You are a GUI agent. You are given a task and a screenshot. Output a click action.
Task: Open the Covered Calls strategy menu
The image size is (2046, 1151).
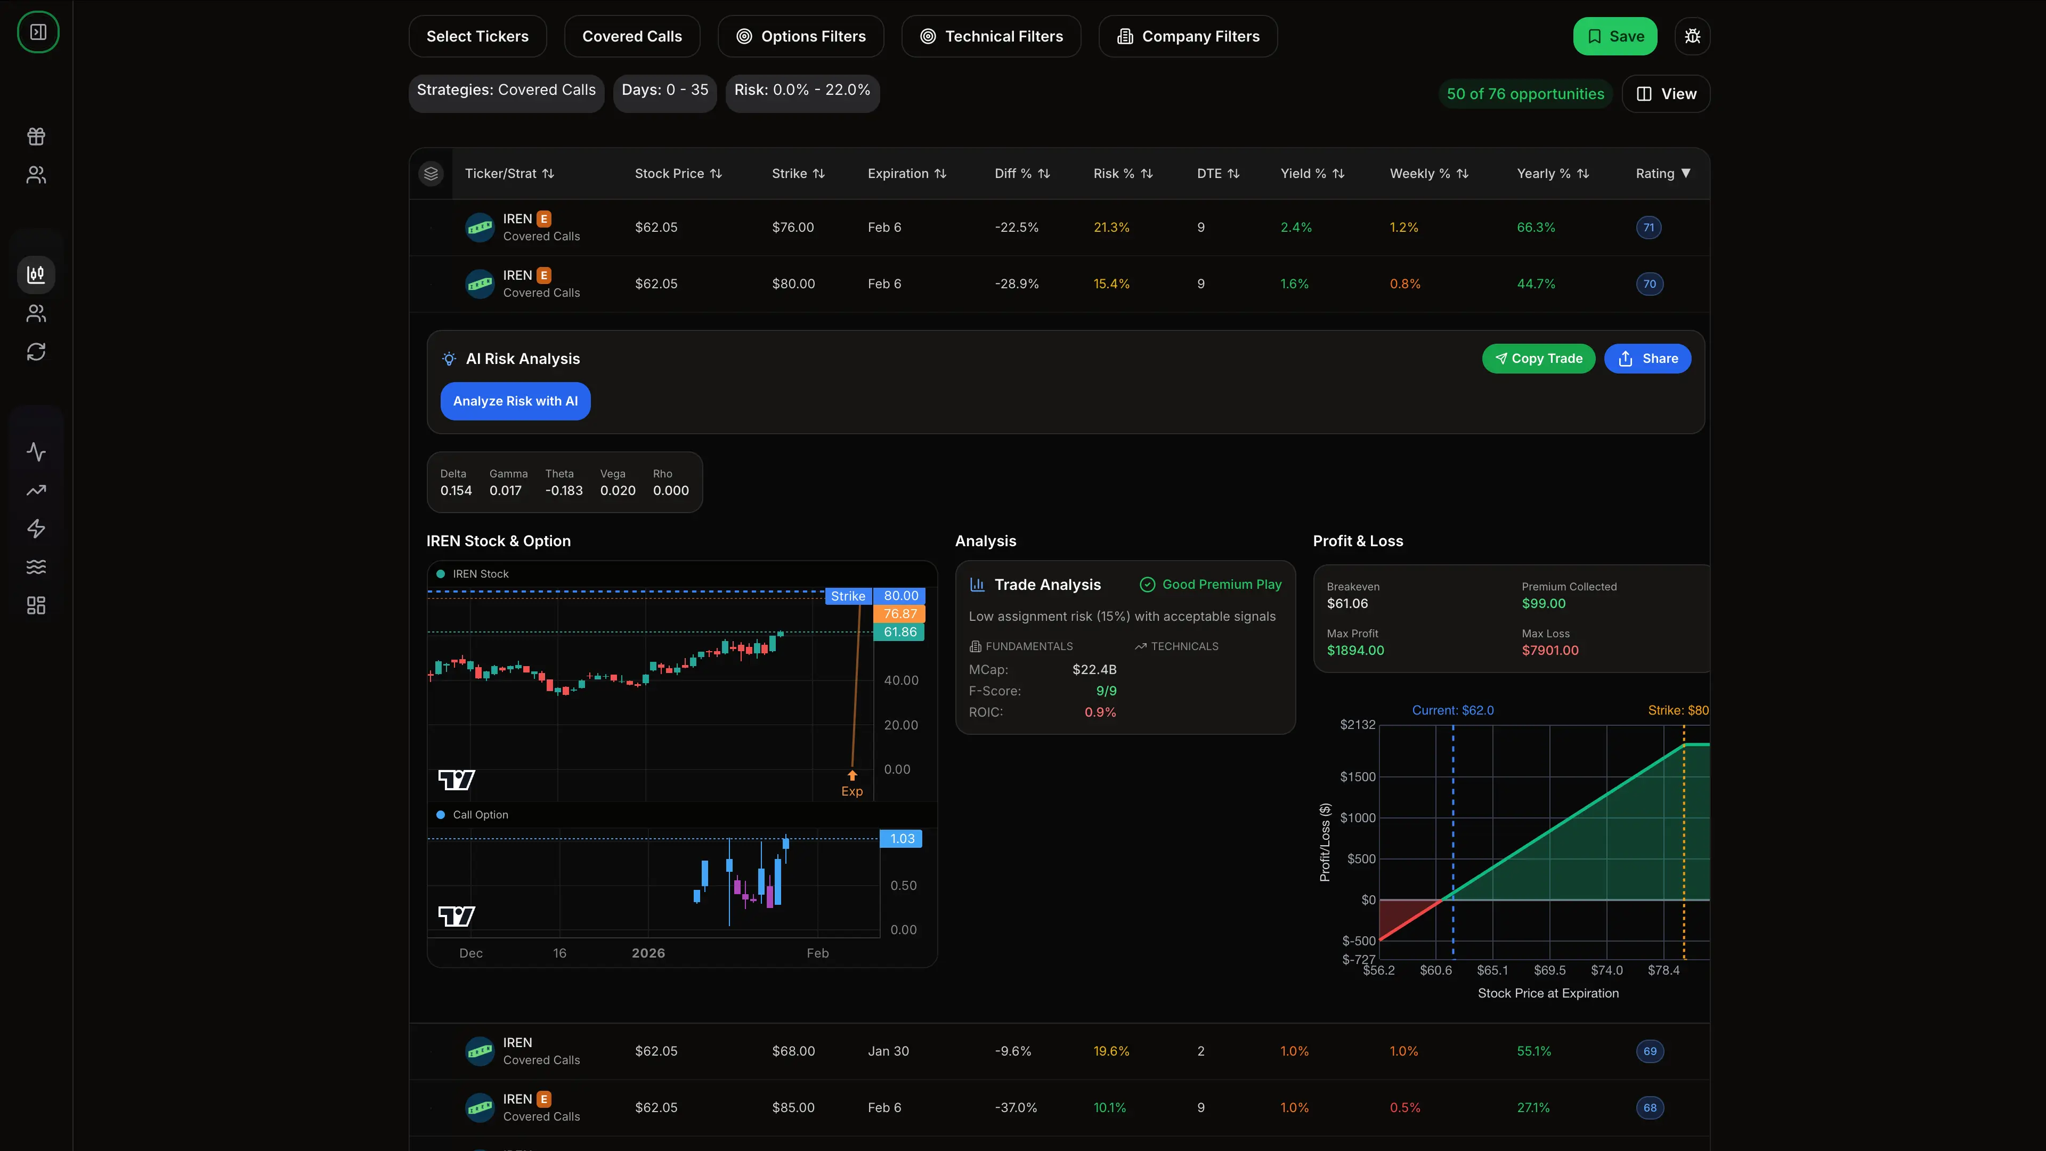click(x=632, y=37)
